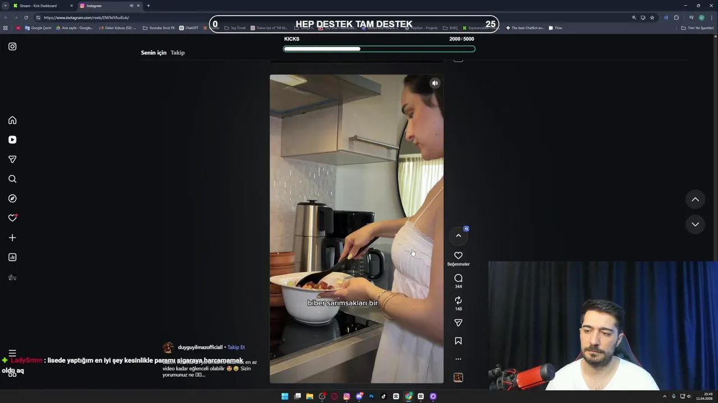Switch to the Takip tab
Viewport: 718px width, 403px height.
coord(178,53)
